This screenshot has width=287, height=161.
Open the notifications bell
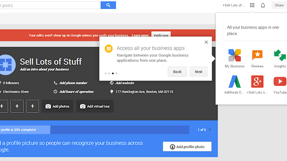(263, 5)
